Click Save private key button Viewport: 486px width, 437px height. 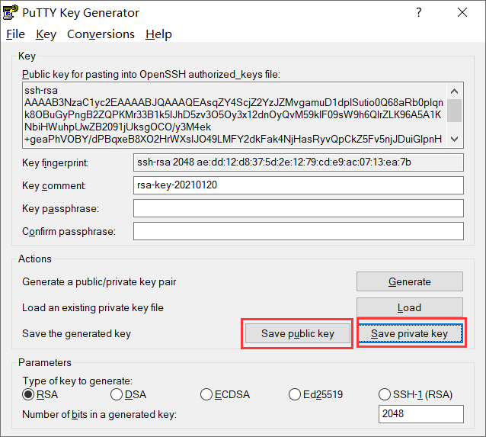click(x=411, y=333)
